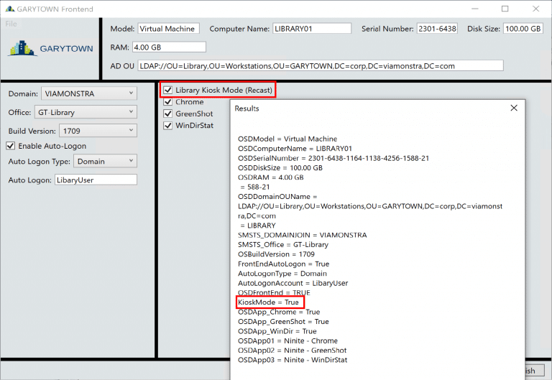Click the GARYTOWN Frontend title bar icon
552x380 pixels.
pyautogui.click(x=9, y=9)
